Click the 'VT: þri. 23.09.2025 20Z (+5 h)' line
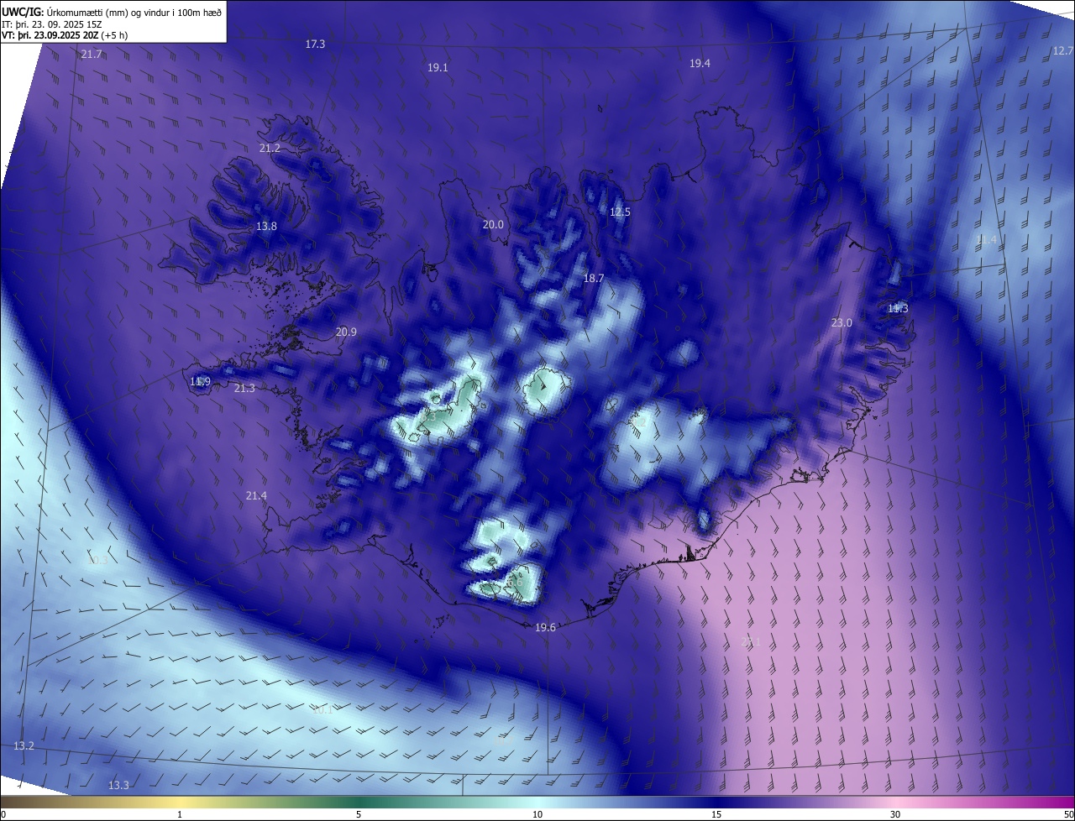The width and height of the screenshot is (1075, 821). click(65, 35)
